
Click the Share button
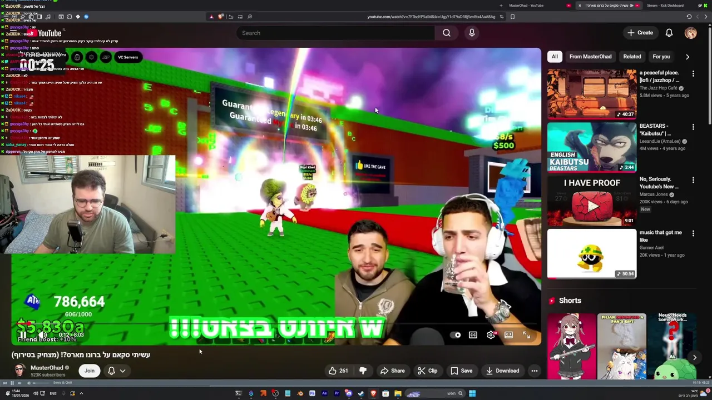[392, 371]
